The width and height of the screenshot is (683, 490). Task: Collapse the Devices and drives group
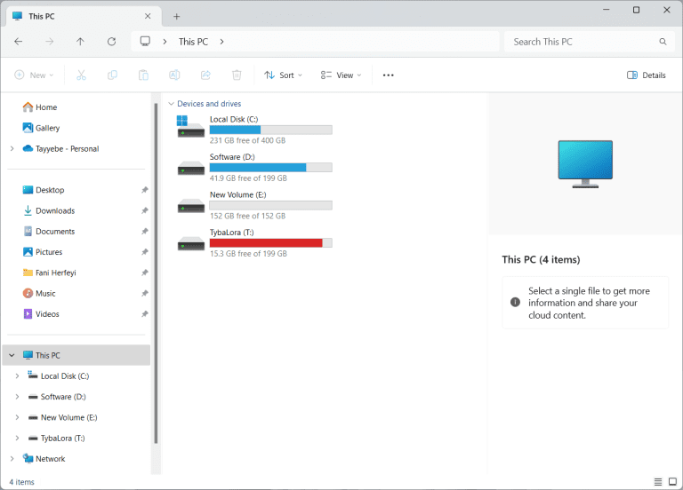[171, 104]
